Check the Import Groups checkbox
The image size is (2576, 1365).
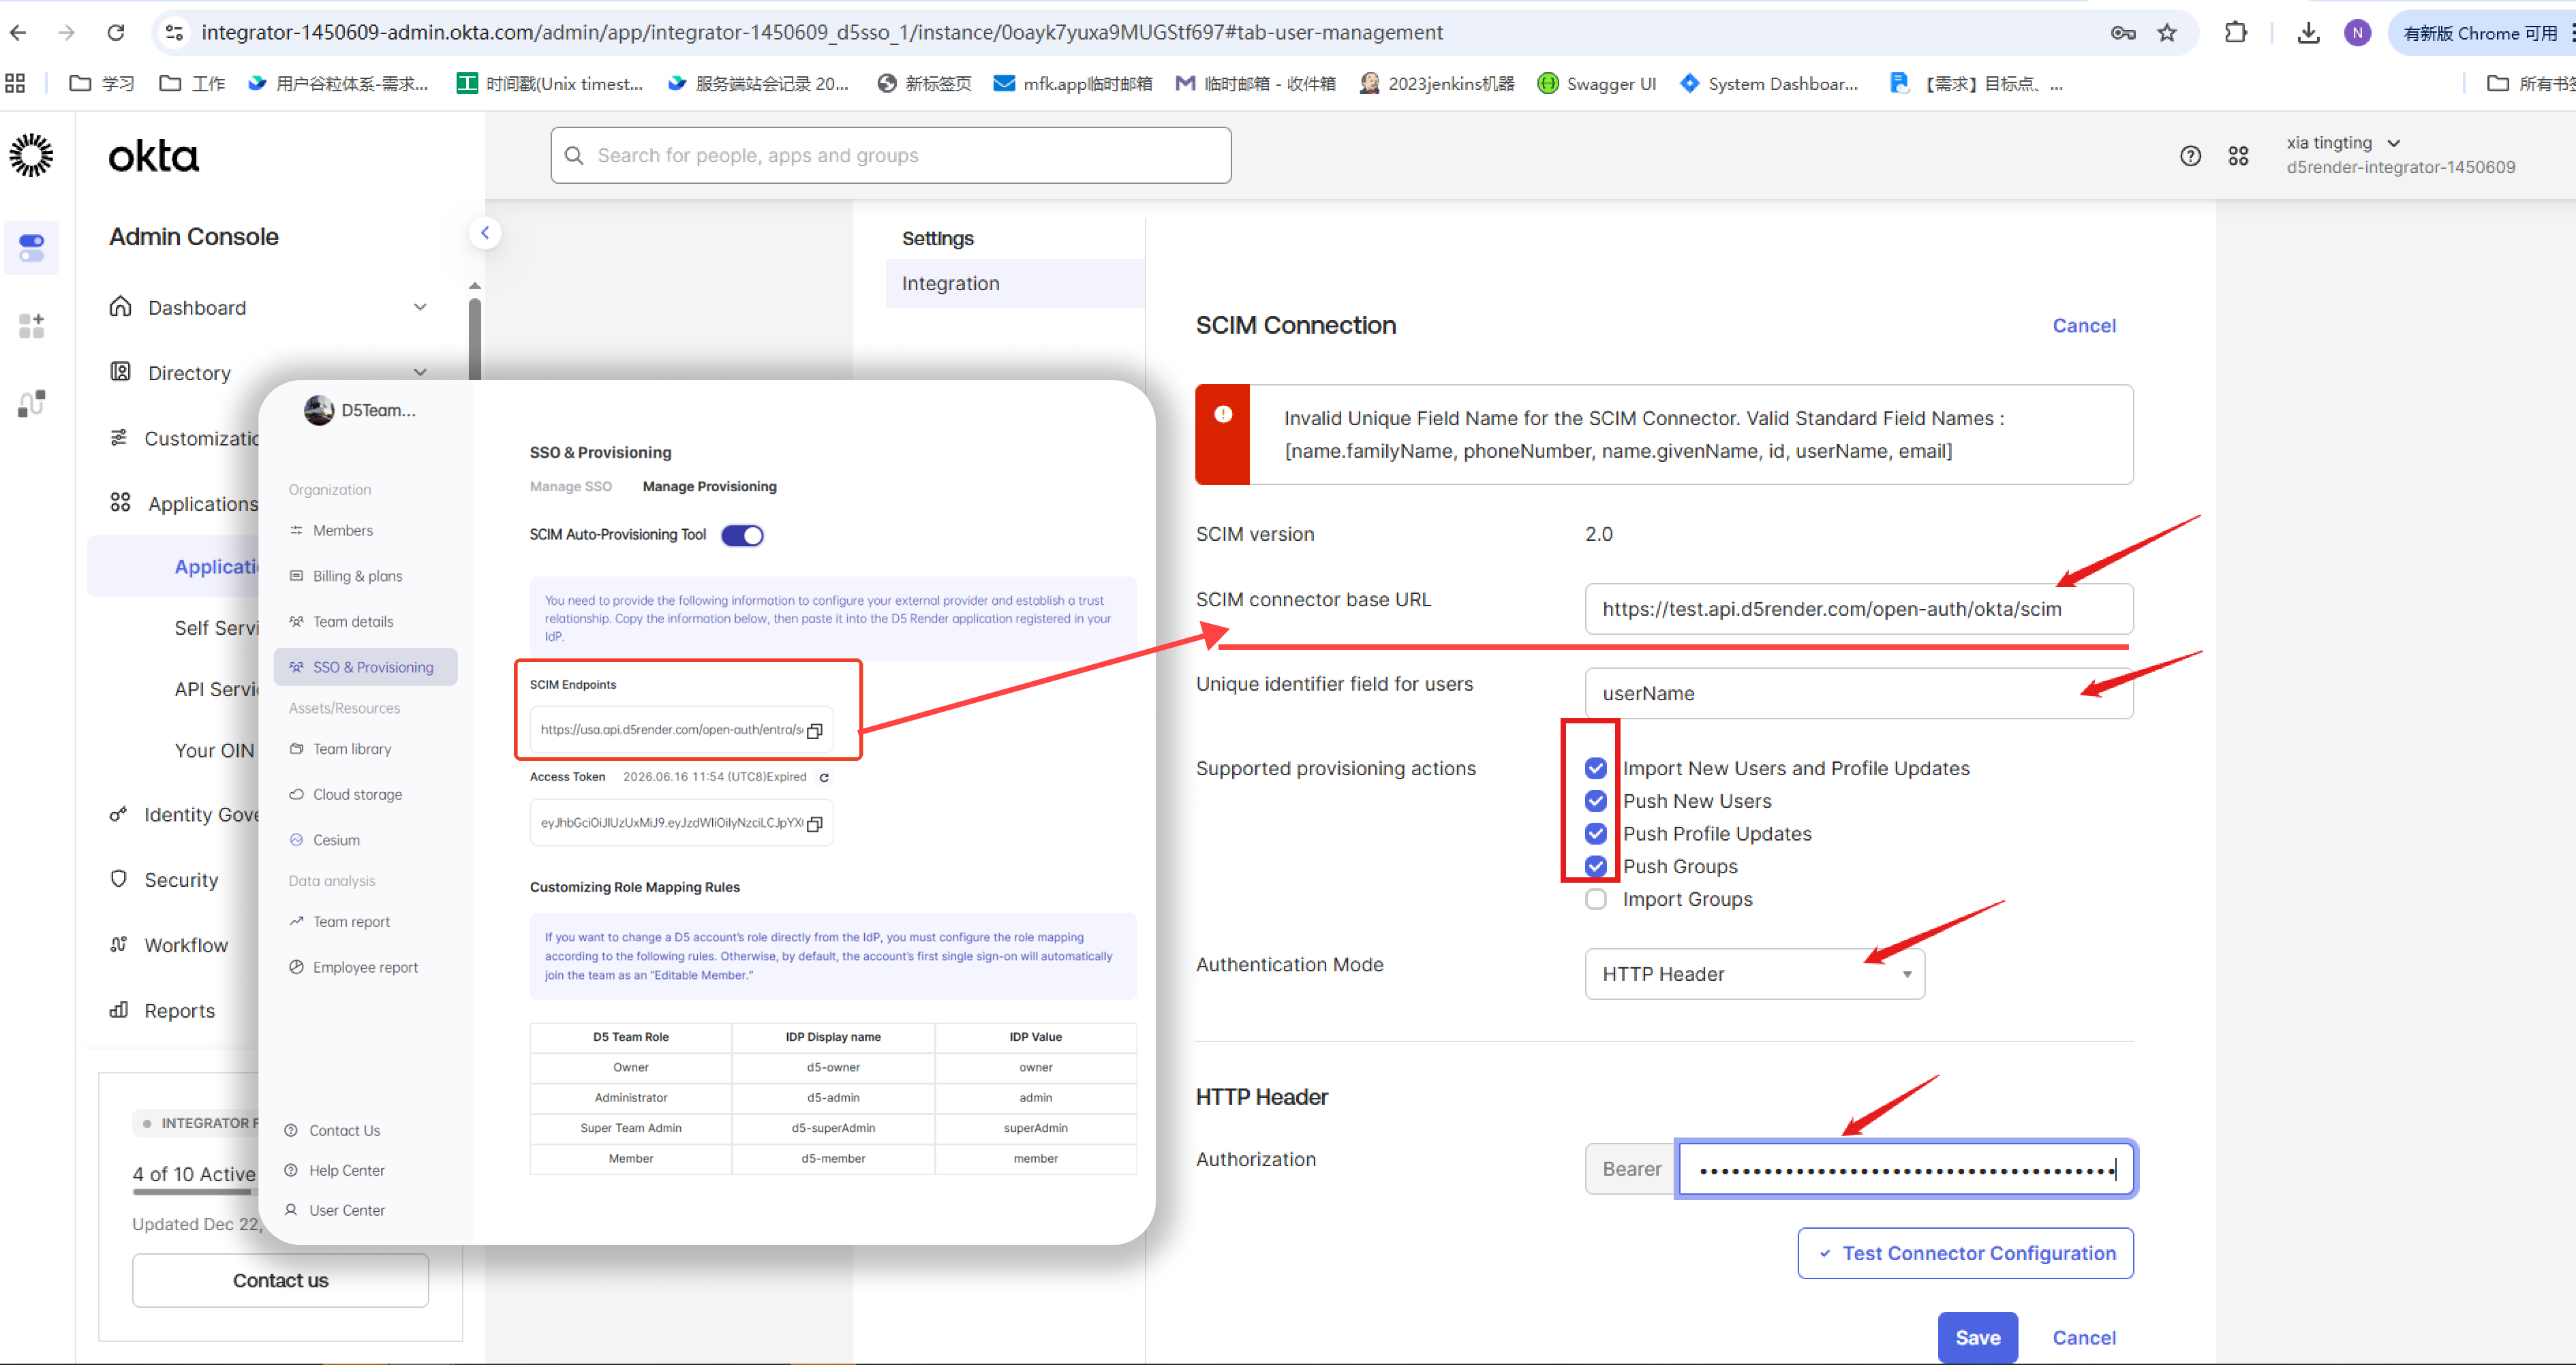click(x=1596, y=899)
